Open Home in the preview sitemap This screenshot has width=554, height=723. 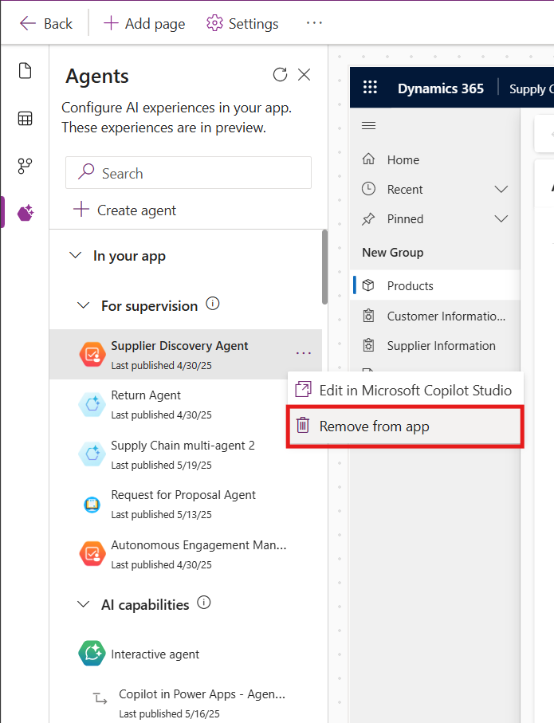click(x=435, y=159)
